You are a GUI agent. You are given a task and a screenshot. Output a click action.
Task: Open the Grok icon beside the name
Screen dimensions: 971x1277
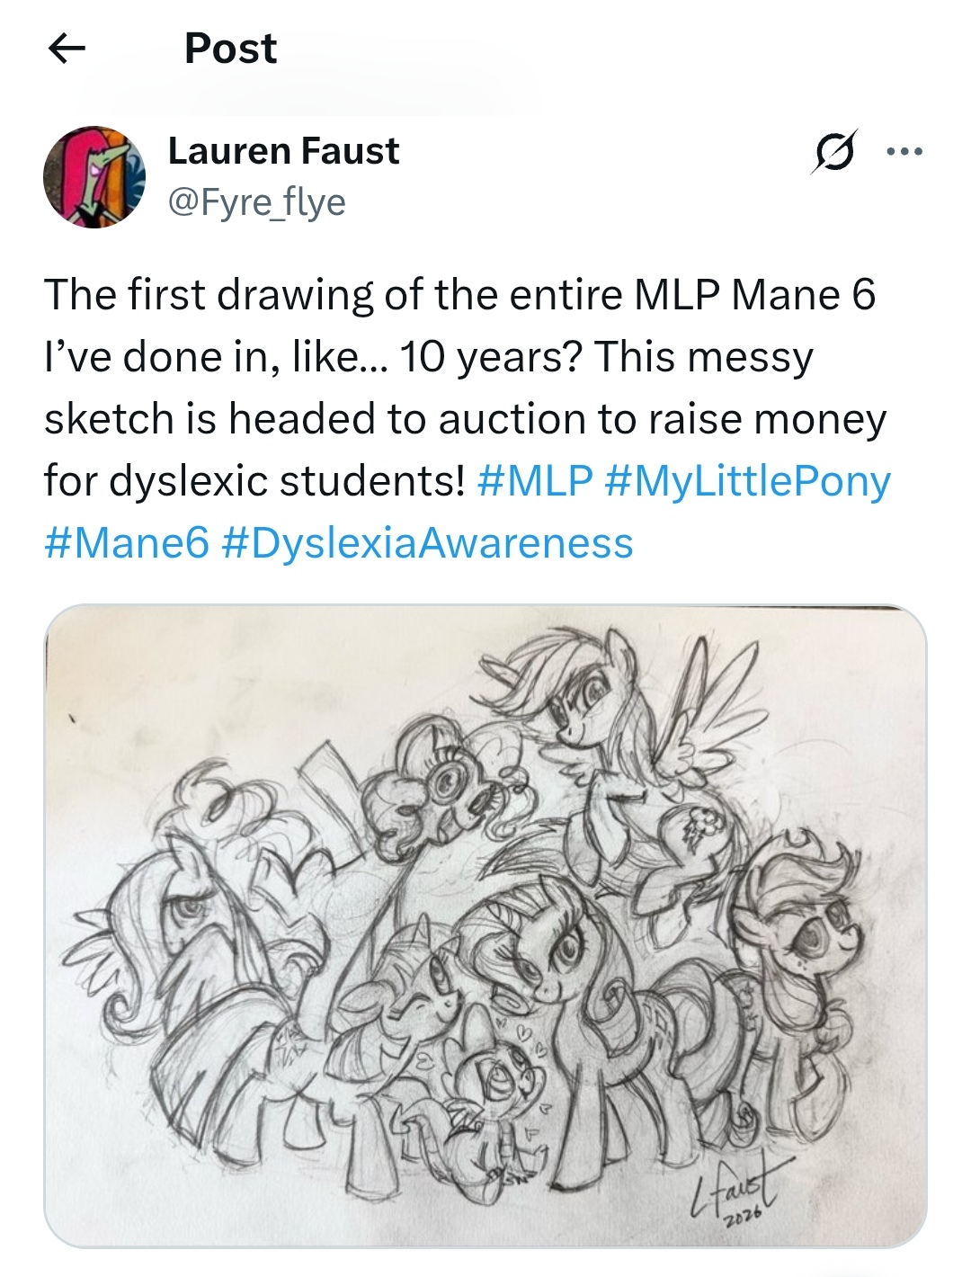833,151
